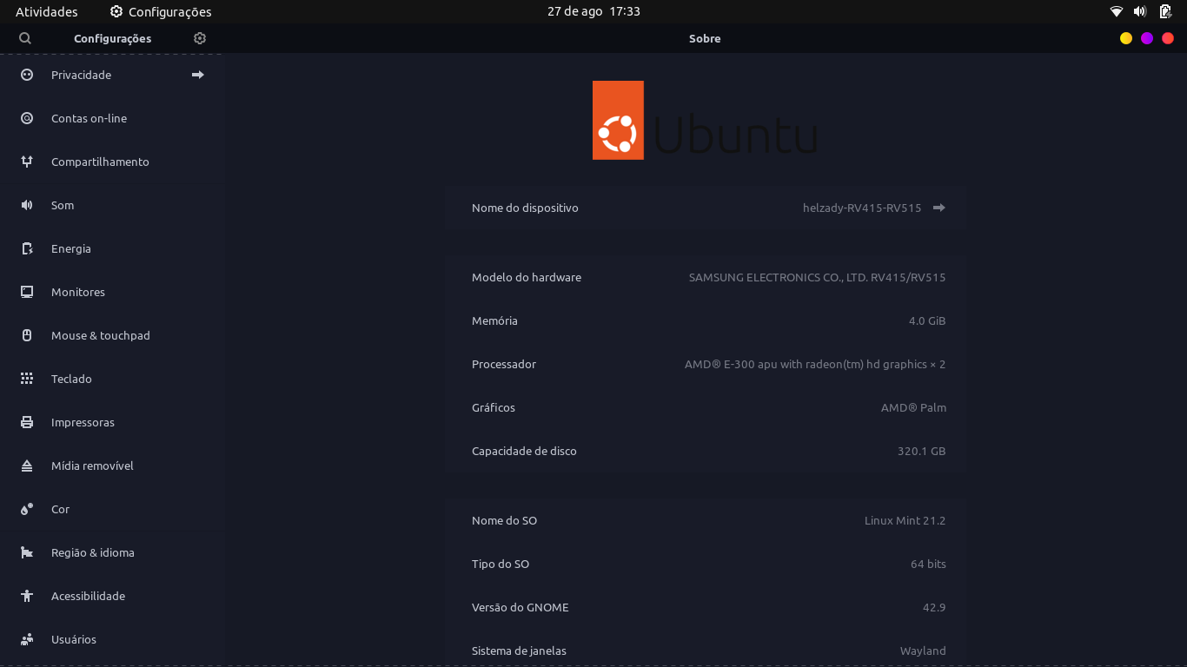Expand Privacidade using its arrow
The width and height of the screenshot is (1187, 667).
click(198, 75)
